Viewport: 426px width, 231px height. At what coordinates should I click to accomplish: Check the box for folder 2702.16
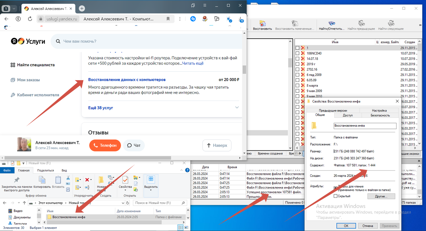(x=297, y=69)
